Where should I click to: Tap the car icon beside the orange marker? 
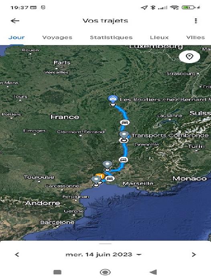click(110, 178)
